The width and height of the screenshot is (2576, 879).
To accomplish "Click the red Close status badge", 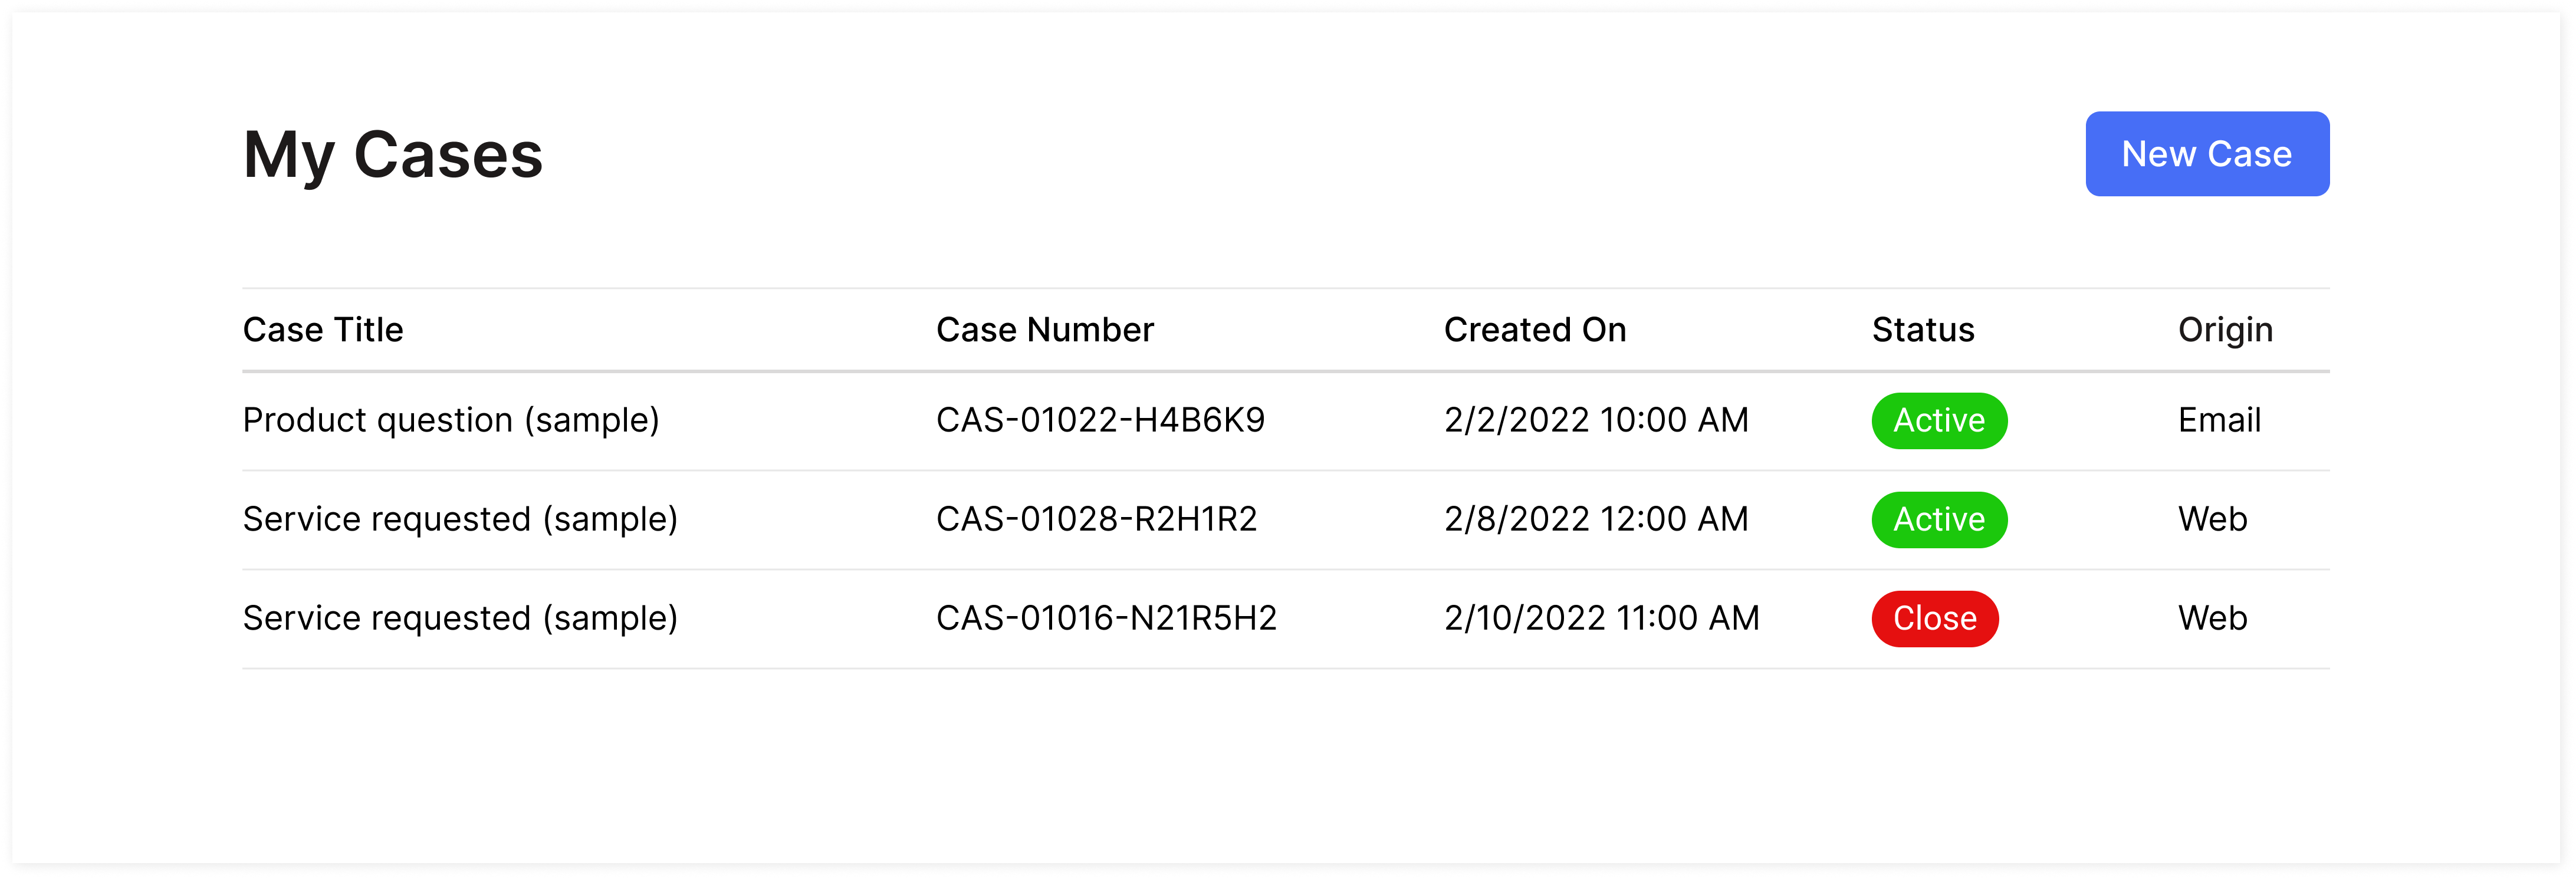I will (1934, 619).
